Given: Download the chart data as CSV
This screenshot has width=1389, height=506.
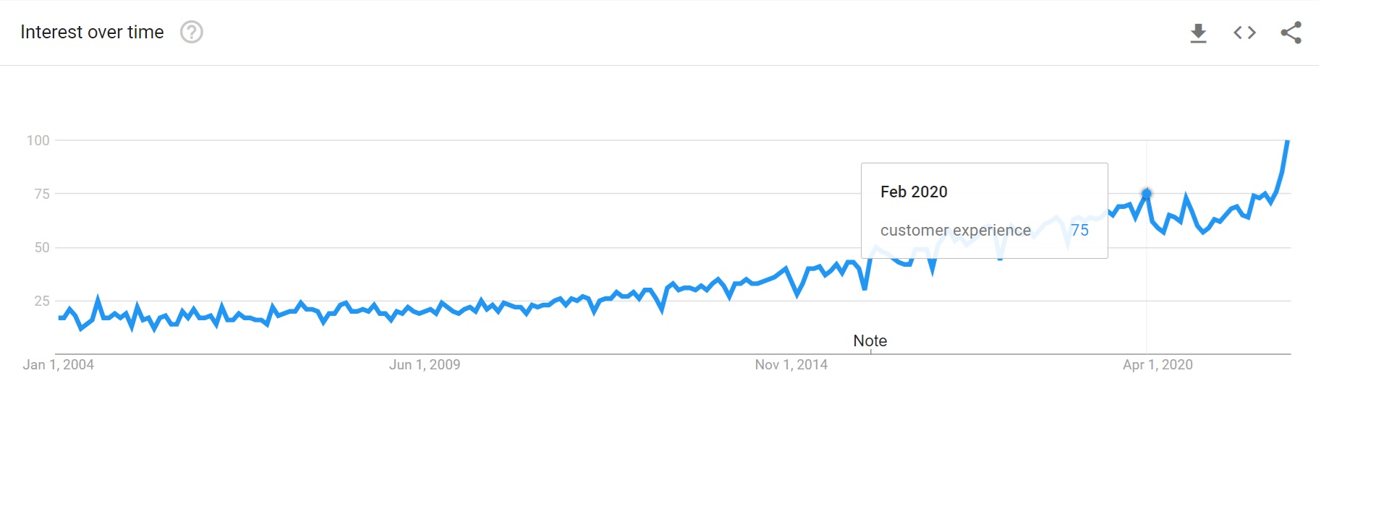Looking at the screenshot, I should coord(1198,33).
